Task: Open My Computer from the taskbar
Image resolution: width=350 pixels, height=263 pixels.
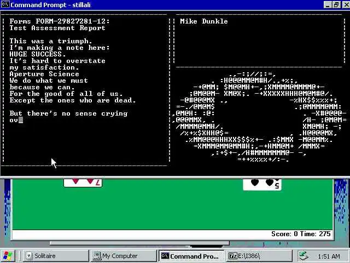Action: [124, 256]
